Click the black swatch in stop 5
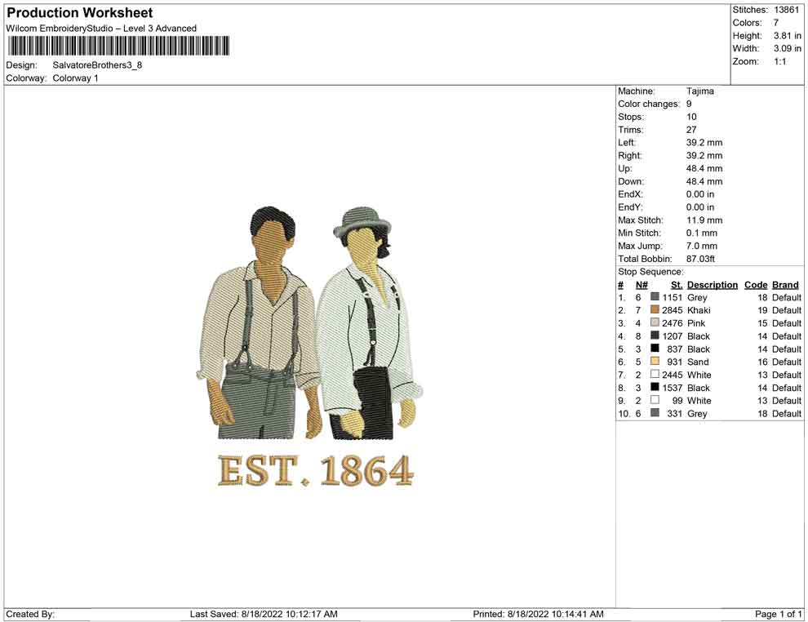 tap(655, 349)
